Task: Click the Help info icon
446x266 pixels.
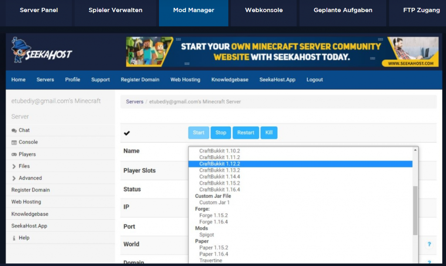Action: [14, 238]
